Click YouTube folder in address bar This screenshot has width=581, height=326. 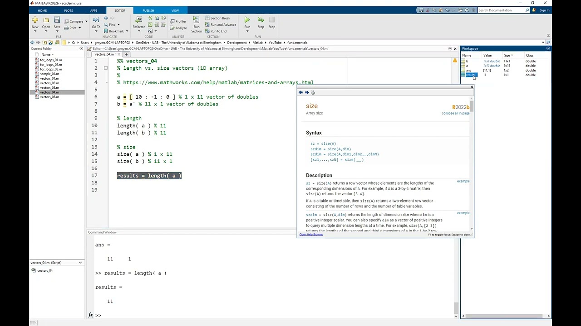[275, 43]
